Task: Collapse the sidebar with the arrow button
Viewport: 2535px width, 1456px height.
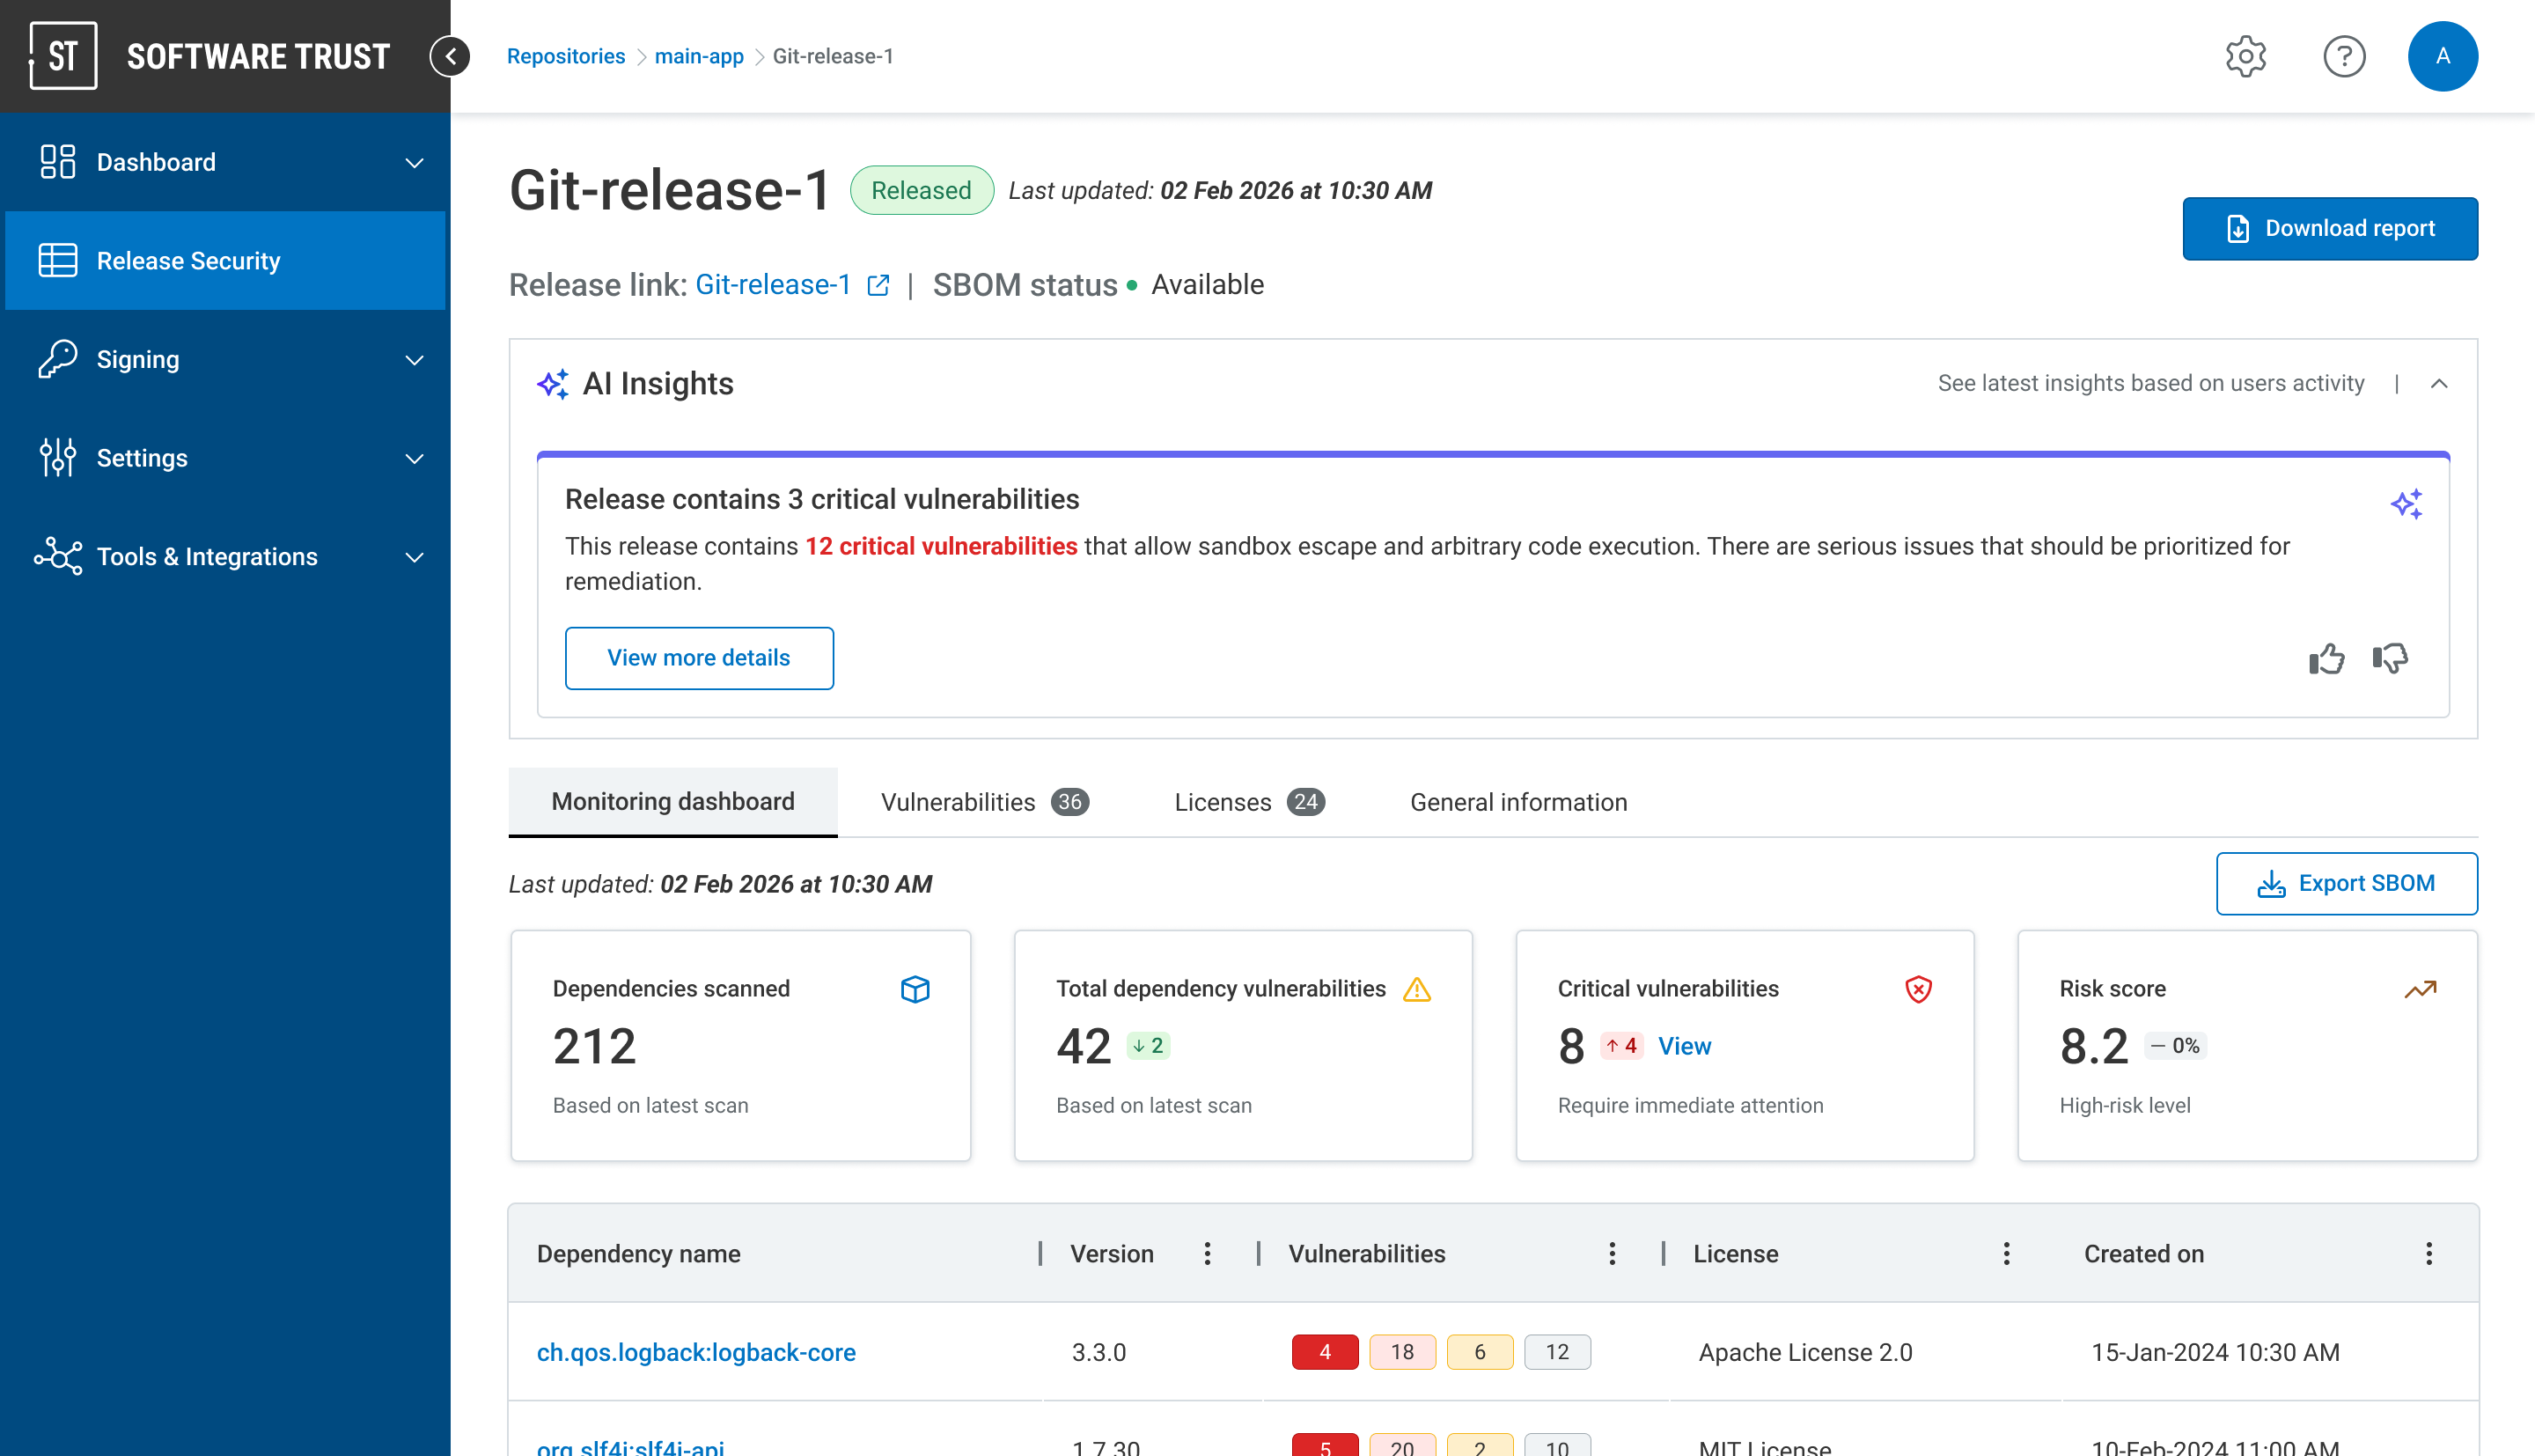Action: pyautogui.click(x=451, y=56)
